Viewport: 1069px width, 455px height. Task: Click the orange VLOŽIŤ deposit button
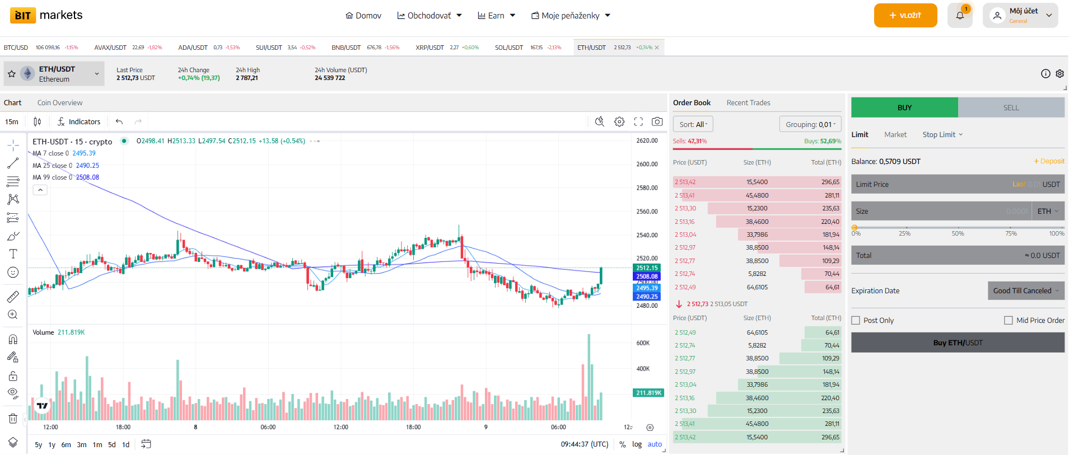[905, 16]
